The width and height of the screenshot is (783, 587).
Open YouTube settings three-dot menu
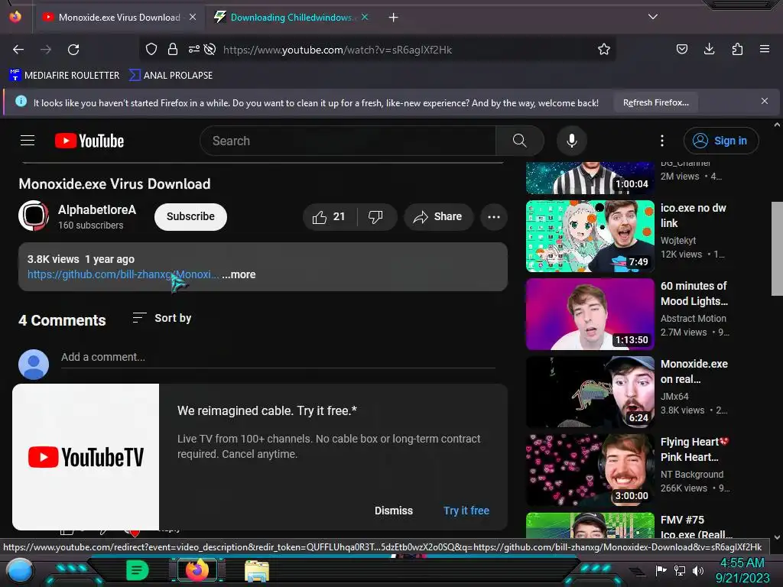click(x=662, y=141)
